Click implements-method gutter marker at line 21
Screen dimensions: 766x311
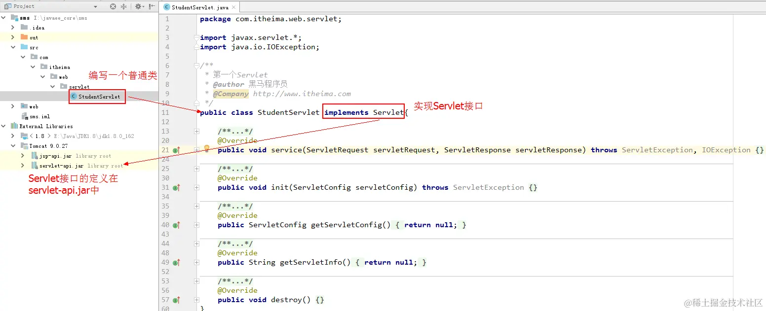pos(177,150)
